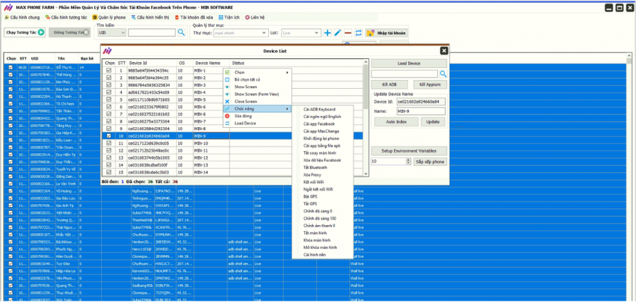Click the Sắp xếp phone button

[430, 161]
